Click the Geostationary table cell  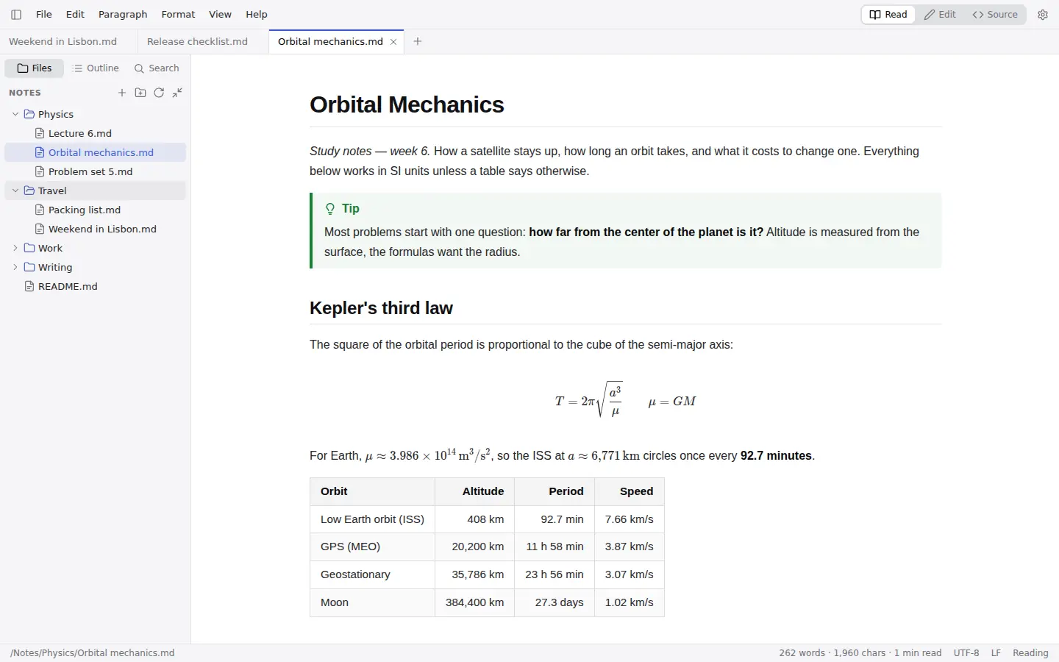click(x=372, y=574)
